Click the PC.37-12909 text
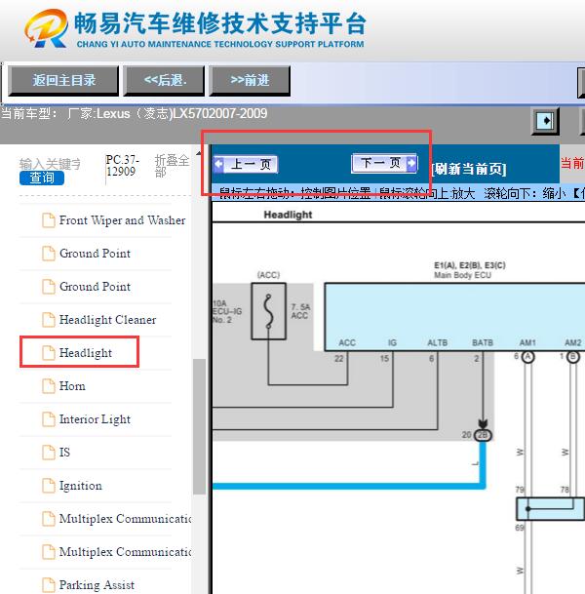585x594 pixels. click(x=122, y=166)
